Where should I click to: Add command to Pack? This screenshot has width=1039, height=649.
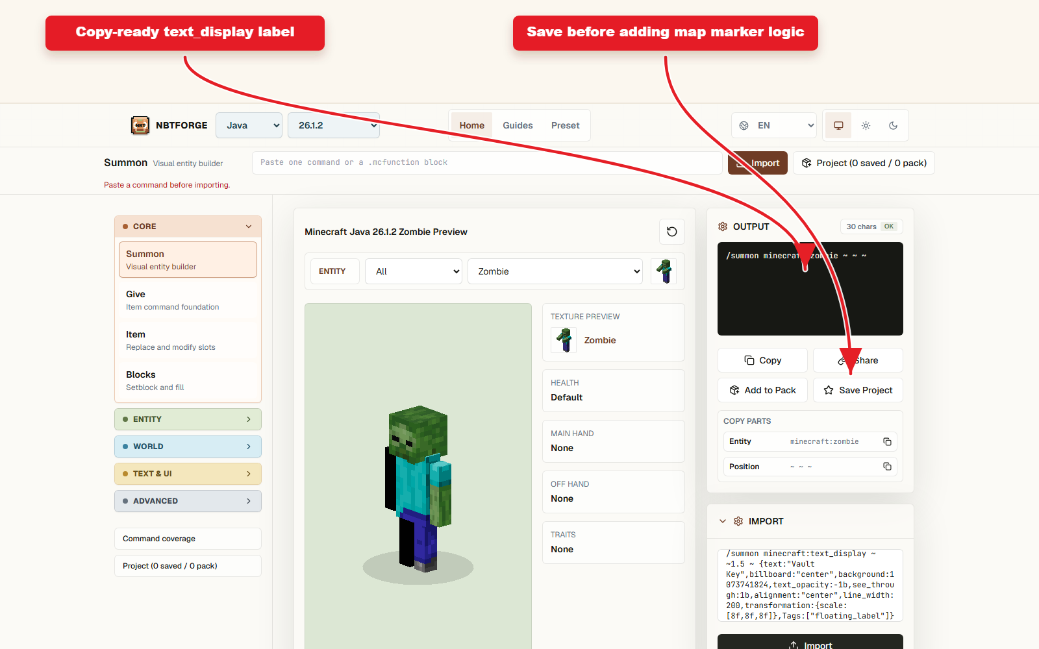point(762,390)
